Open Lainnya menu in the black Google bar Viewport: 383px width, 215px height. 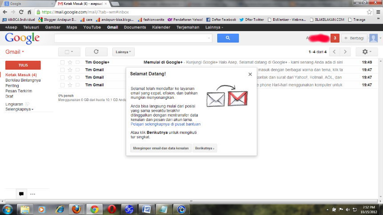(x=214, y=27)
